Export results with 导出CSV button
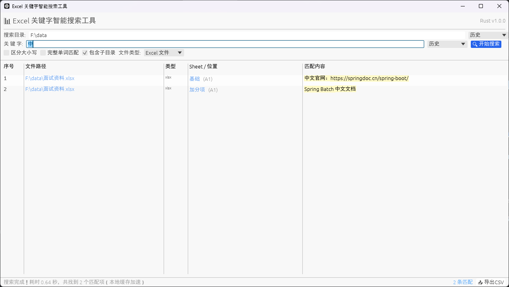The width and height of the screenshot is (509, 287). click(x=491, y=282)
